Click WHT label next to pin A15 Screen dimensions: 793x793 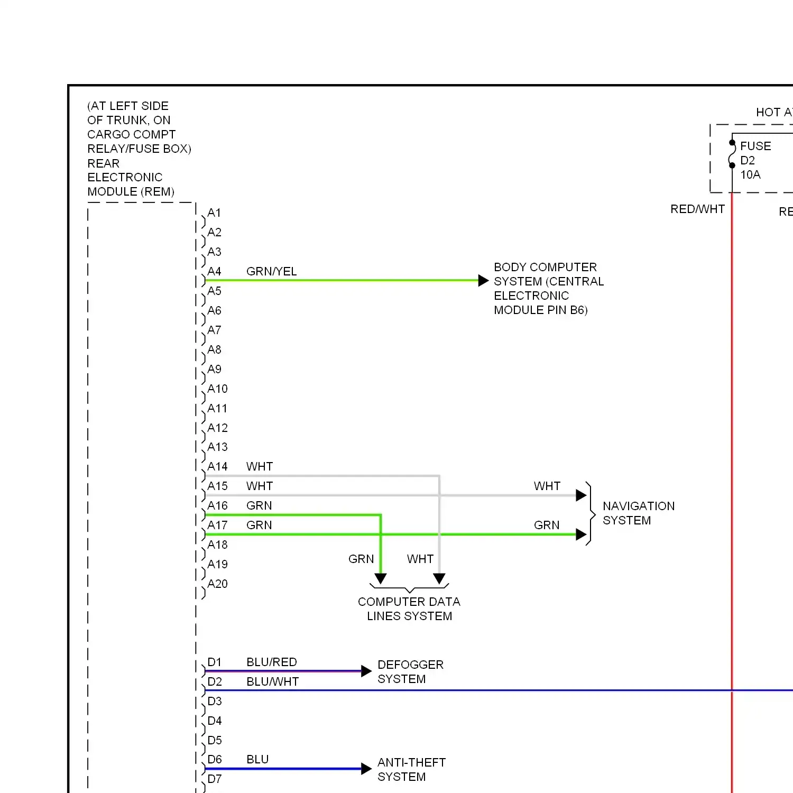[260, 486]
